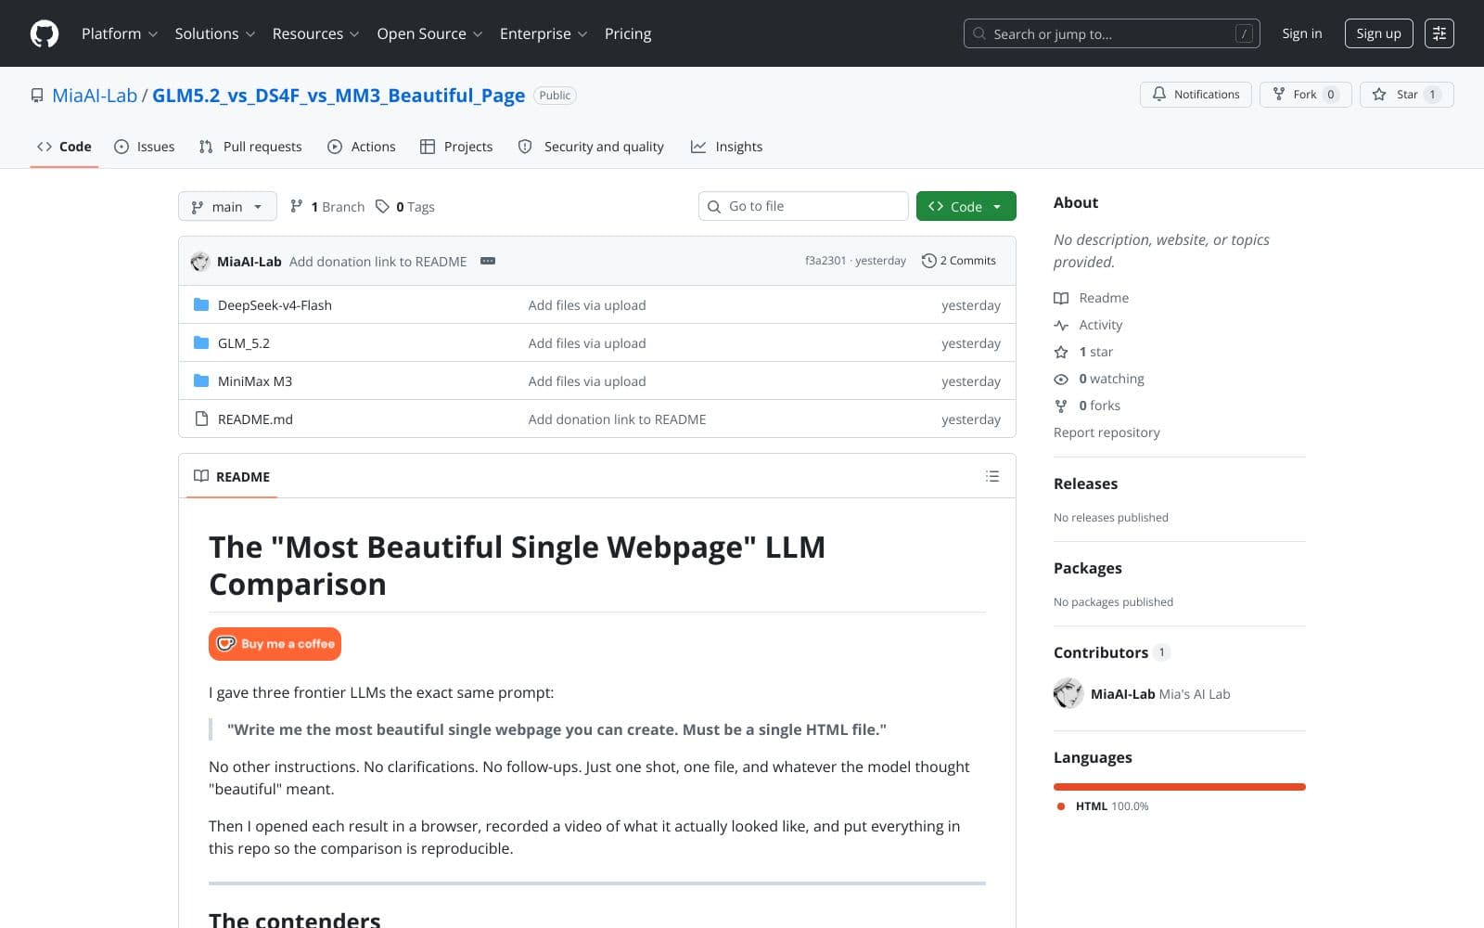Screen dimensions: 1484x928
Task: Expand the Solutions dropdown
Action: click(x=215, y=33)
